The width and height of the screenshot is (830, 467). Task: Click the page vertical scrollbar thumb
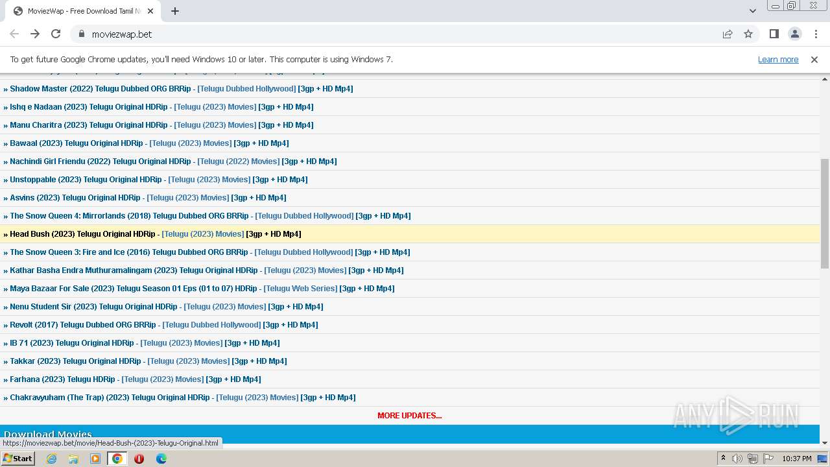point(825,213)
